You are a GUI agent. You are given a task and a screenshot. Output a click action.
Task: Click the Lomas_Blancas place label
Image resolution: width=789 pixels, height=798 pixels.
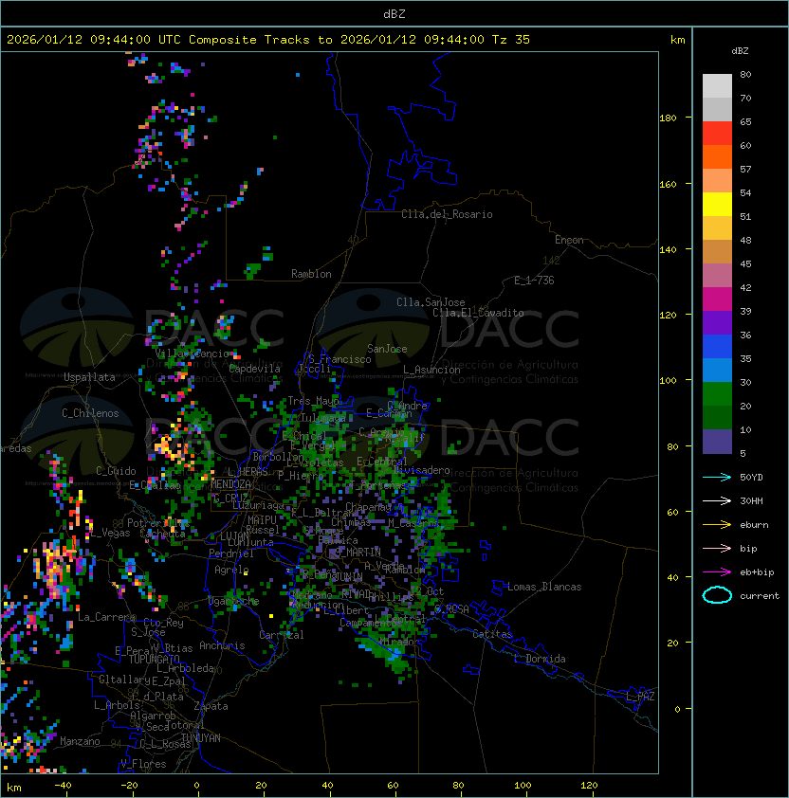coord(544,587)
